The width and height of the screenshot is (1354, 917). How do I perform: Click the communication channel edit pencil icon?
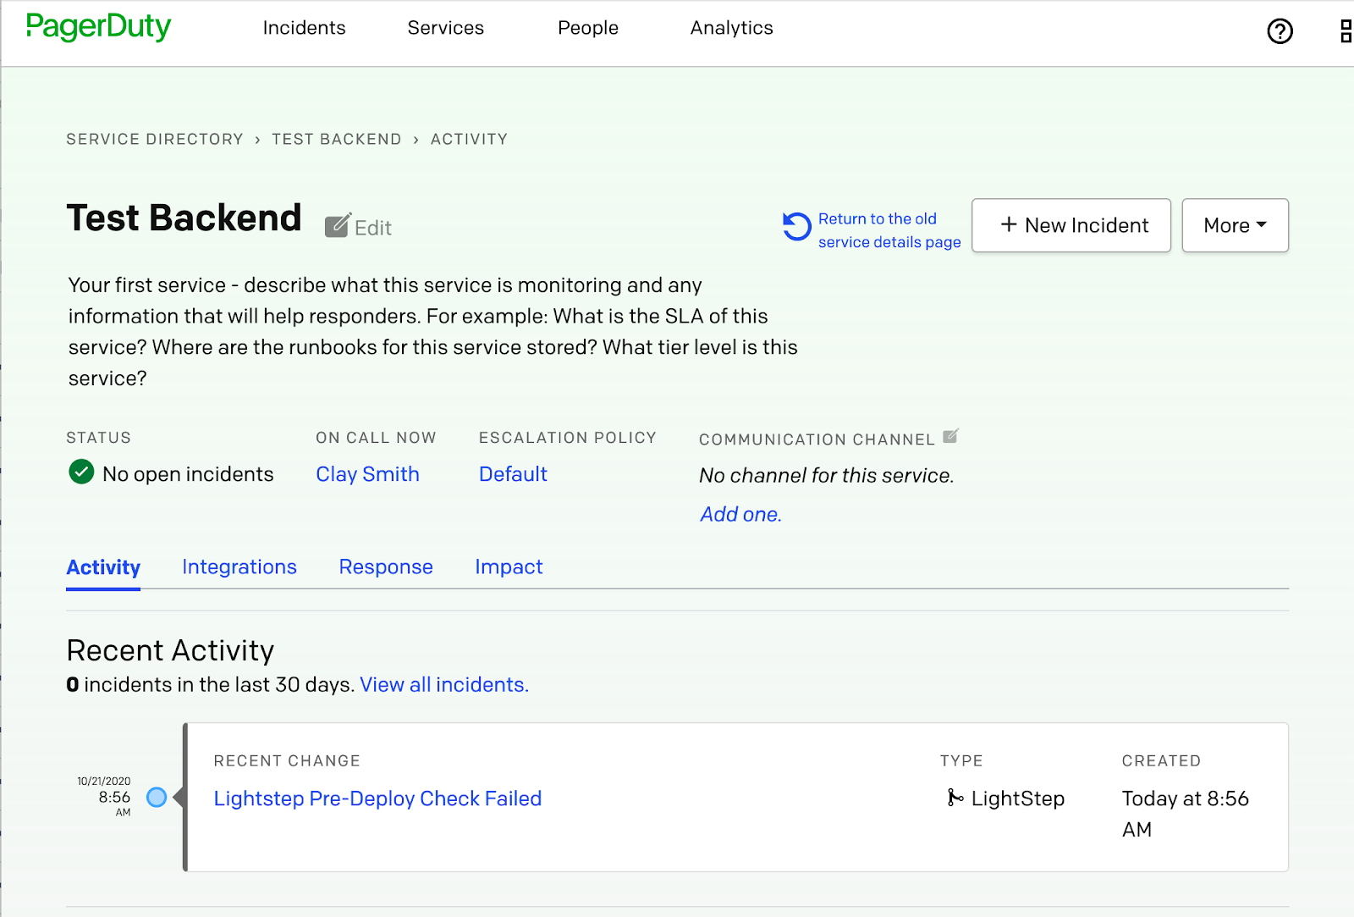(x=950, y=436)
